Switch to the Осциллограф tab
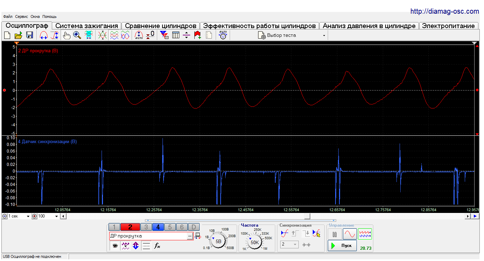 27,26
